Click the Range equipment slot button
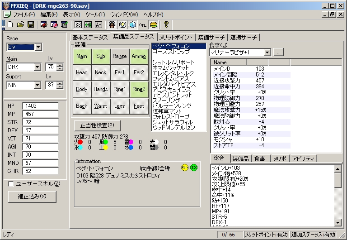The image size is (347, 240). pos(119,56)
